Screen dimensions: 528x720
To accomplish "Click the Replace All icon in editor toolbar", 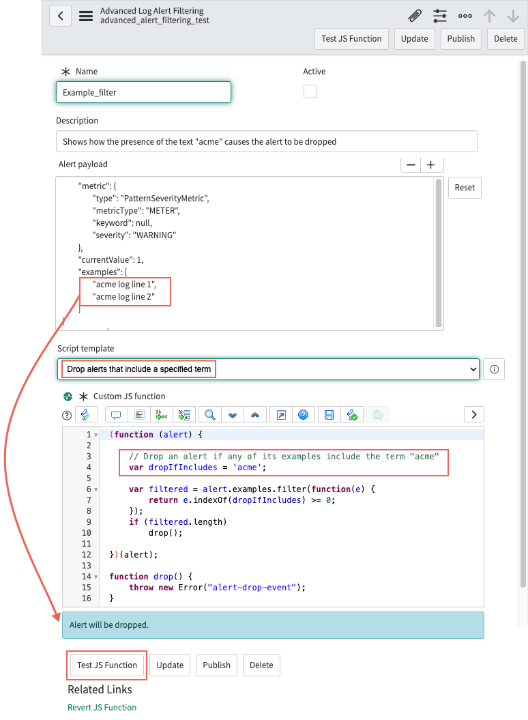I will pyautogui.click(x=185, y=415).
